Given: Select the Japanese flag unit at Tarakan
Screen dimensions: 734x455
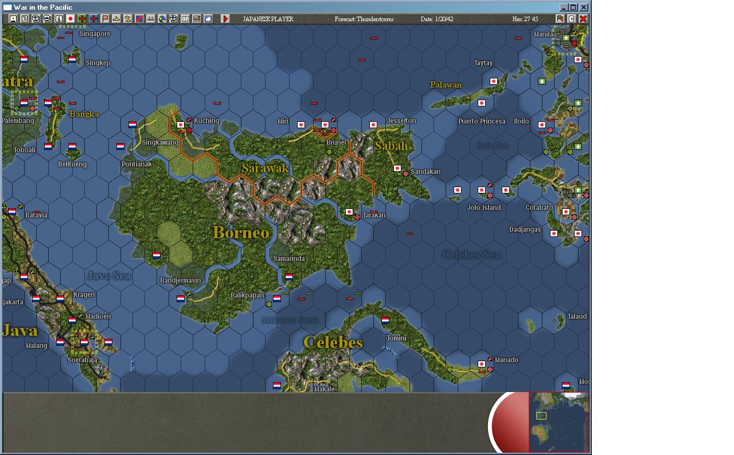Looking at the screenshot, I should [x=349, y=212].
